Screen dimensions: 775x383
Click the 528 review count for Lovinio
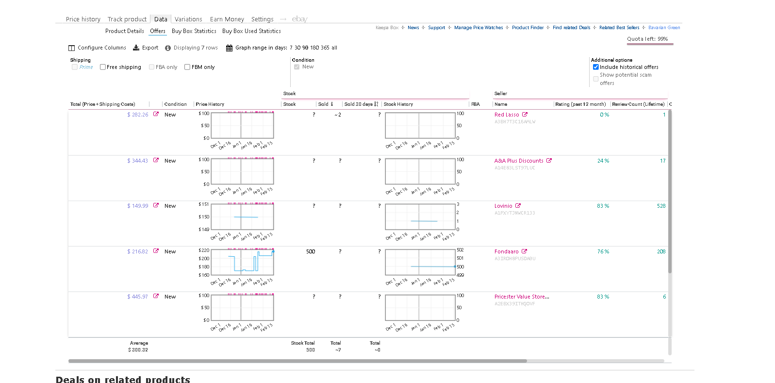(661, 206)
